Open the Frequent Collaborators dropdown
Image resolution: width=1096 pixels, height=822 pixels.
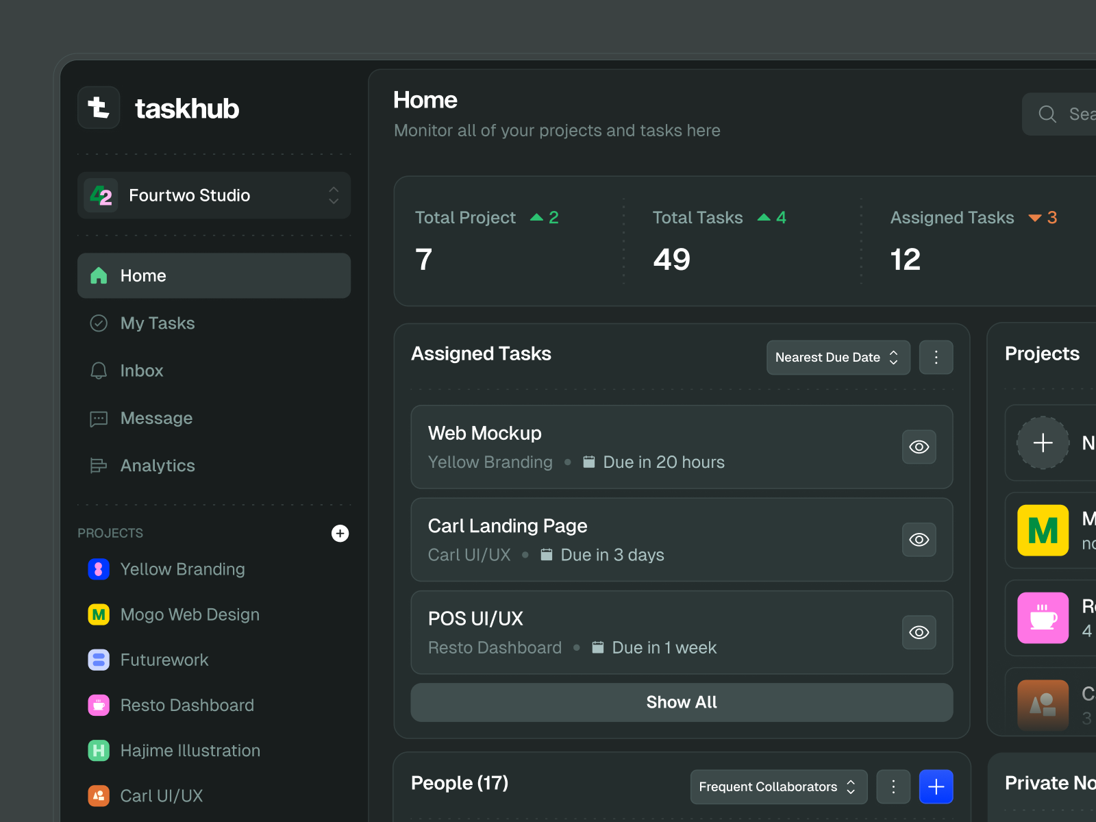(778, 786)
